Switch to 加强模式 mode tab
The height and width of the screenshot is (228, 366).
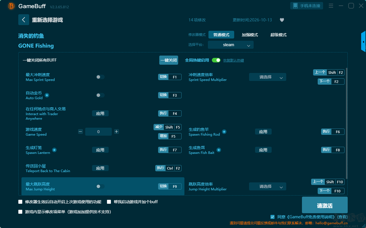click(250, 35)
